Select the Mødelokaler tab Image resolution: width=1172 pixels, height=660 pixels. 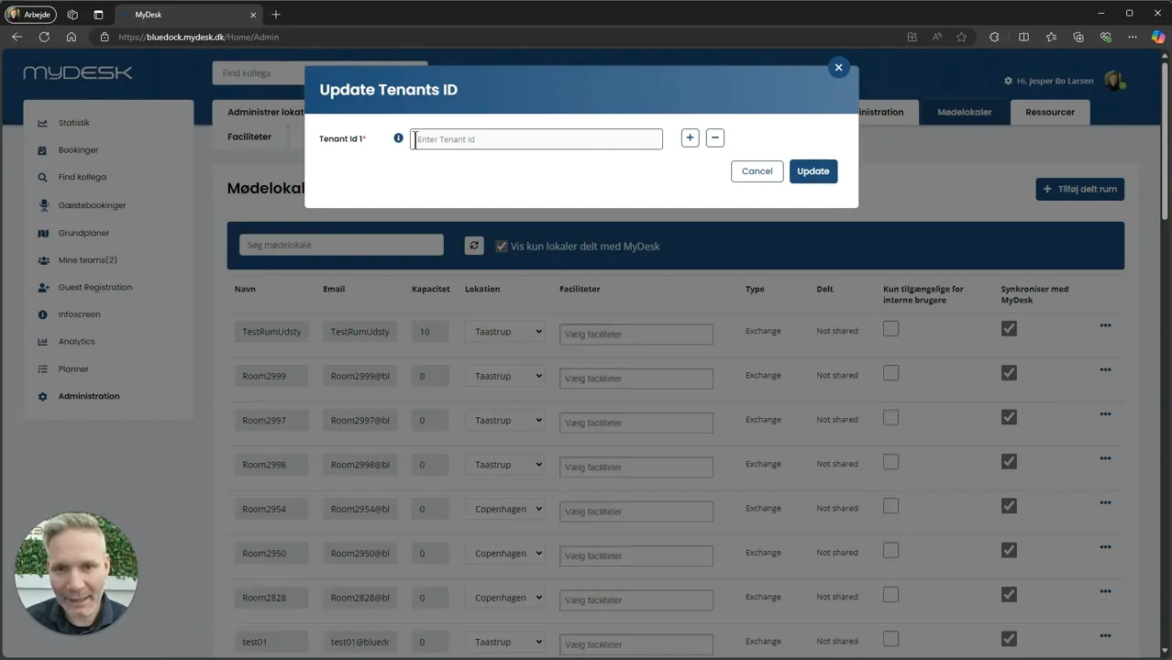pyautogui.click(x=964, y=112)
